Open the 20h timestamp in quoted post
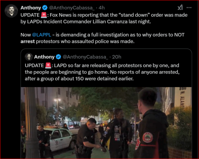Screen dimensions: 199x159 (117, 57)
